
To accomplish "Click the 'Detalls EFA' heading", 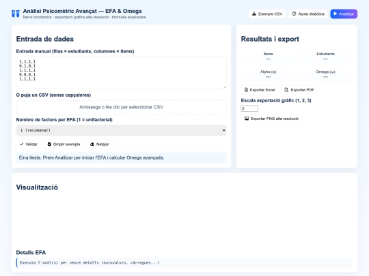I will pyautogui.click(x=31, y=253).
